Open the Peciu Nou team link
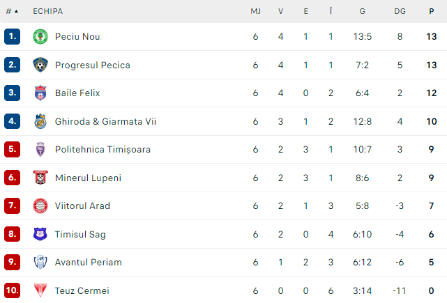Image resolution: width=447 pixels, height=303 pixels. [77, 37]
